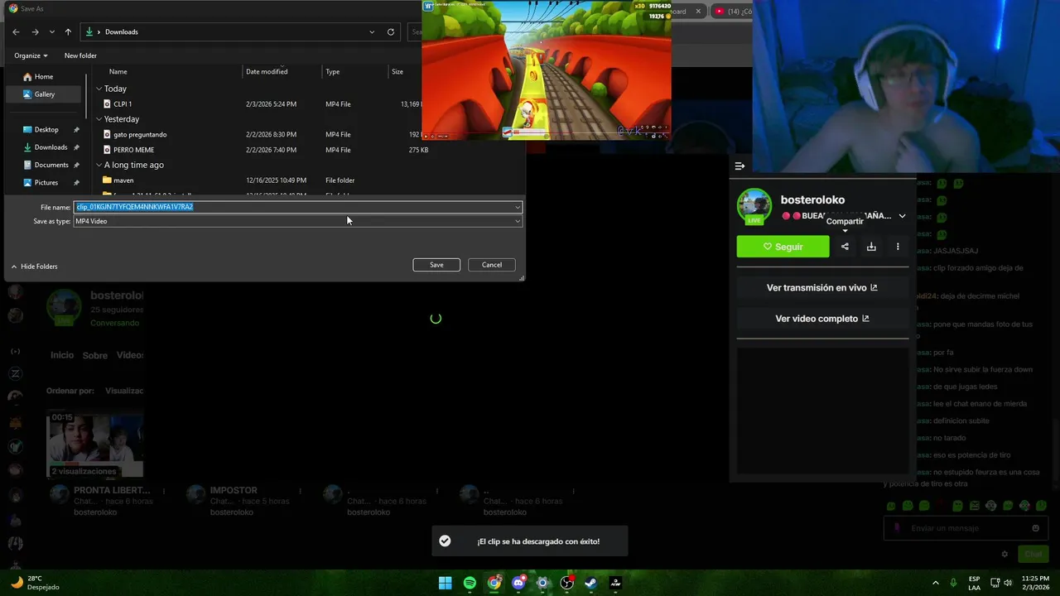
Task: Go forward in the Save As dialog
Action: pos(35,31)
